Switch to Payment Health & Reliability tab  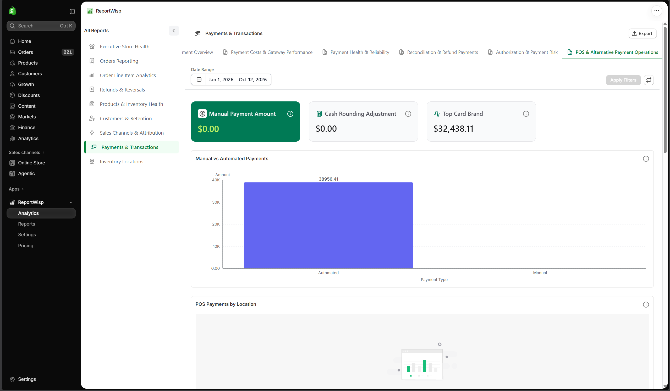point(356,52)
